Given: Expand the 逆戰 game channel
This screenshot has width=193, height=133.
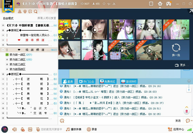Looking at the screenshot, I should tap(3, 79).
